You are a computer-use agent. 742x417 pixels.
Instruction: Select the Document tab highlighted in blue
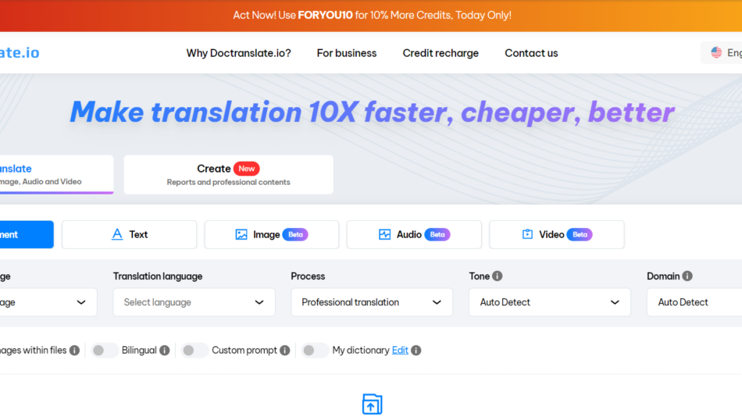27,234
